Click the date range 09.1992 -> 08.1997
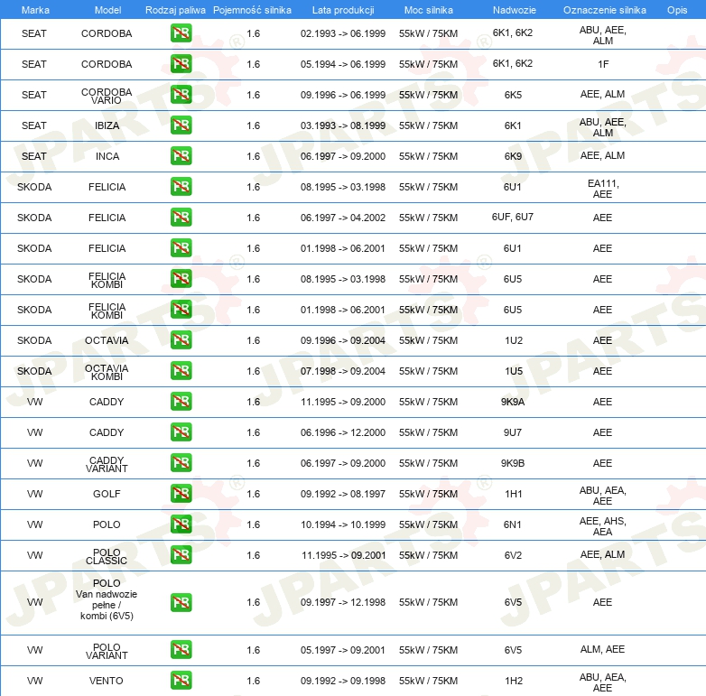This screenshot has height=696, width=706. point(343,494)
